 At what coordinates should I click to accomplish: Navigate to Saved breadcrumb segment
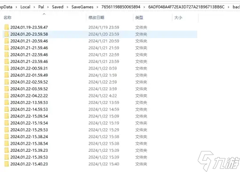pyautogui.click(x=58, y=7)
